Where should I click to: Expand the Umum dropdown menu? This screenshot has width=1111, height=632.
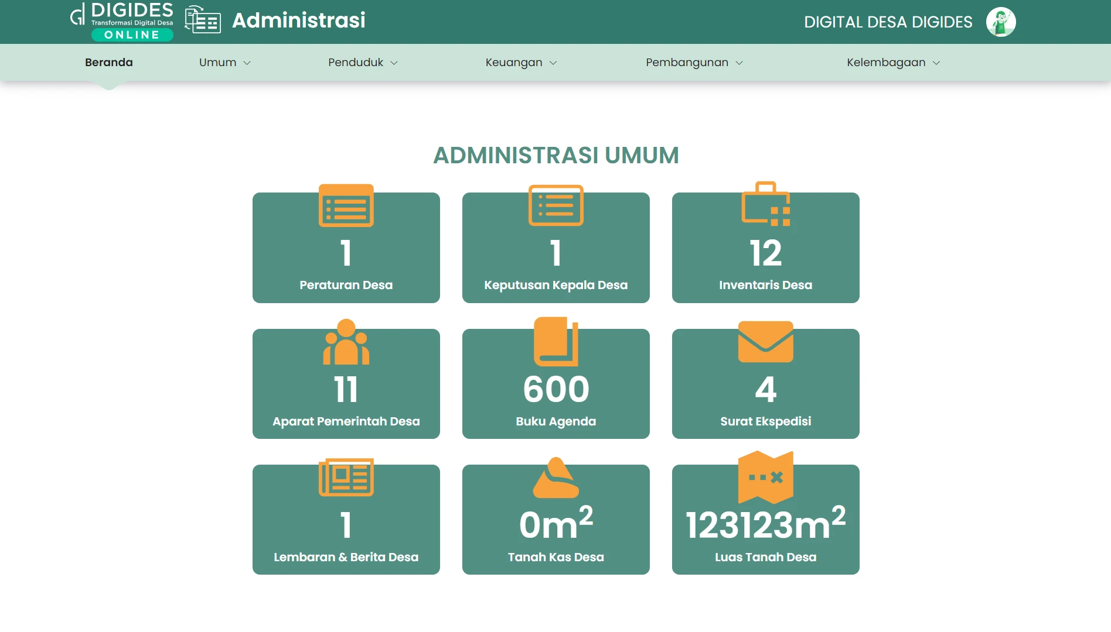click(224, 63)
